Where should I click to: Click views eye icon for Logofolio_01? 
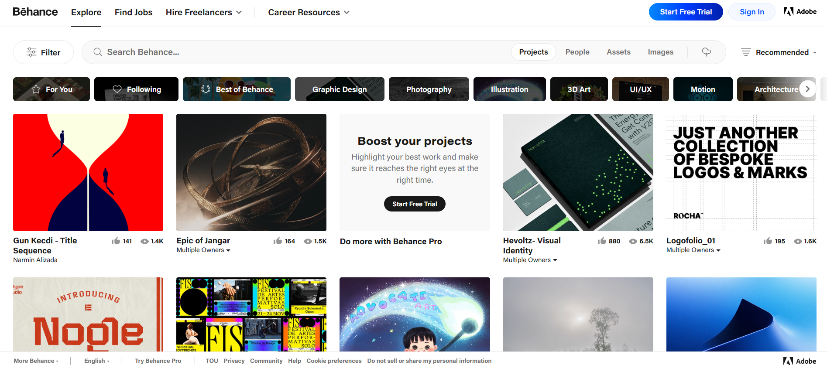(x=798, y=241)
